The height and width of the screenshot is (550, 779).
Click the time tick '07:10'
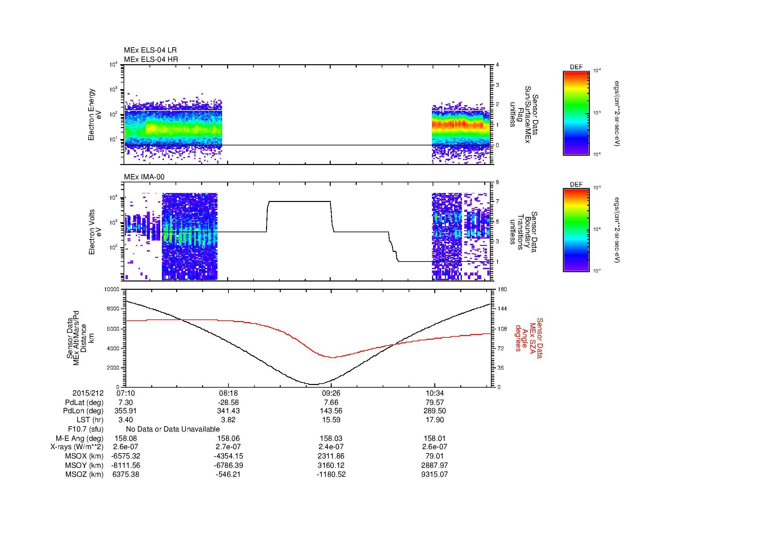point(126,393)
